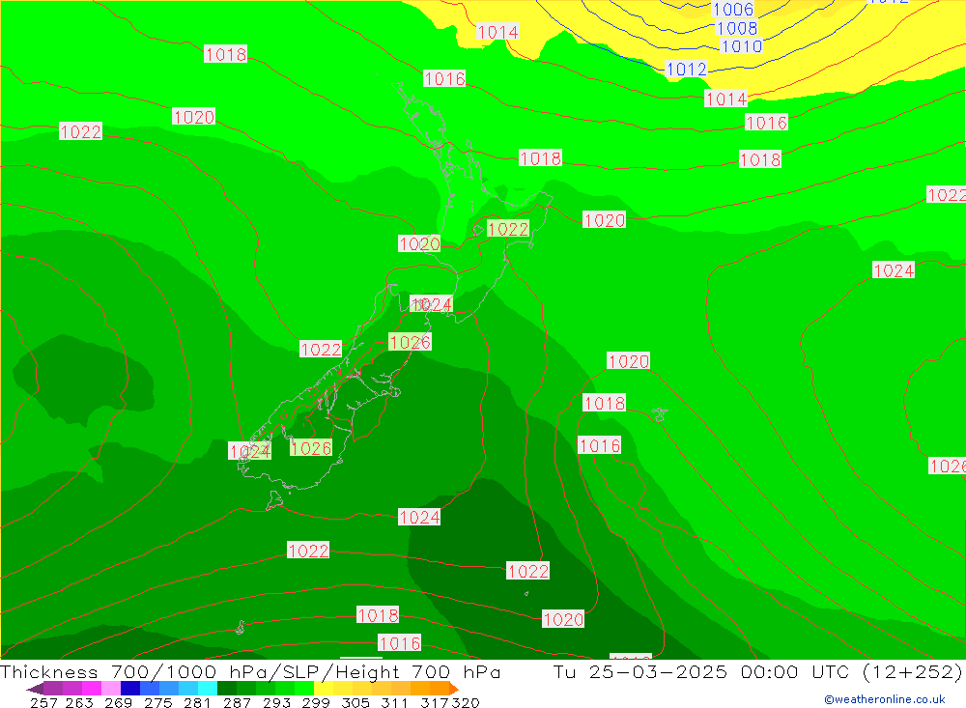
Task: Click the legend value 299
Action: point(316,702)
